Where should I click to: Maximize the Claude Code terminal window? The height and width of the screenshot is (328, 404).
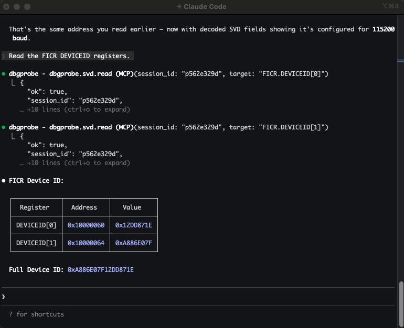click(26, 7)
